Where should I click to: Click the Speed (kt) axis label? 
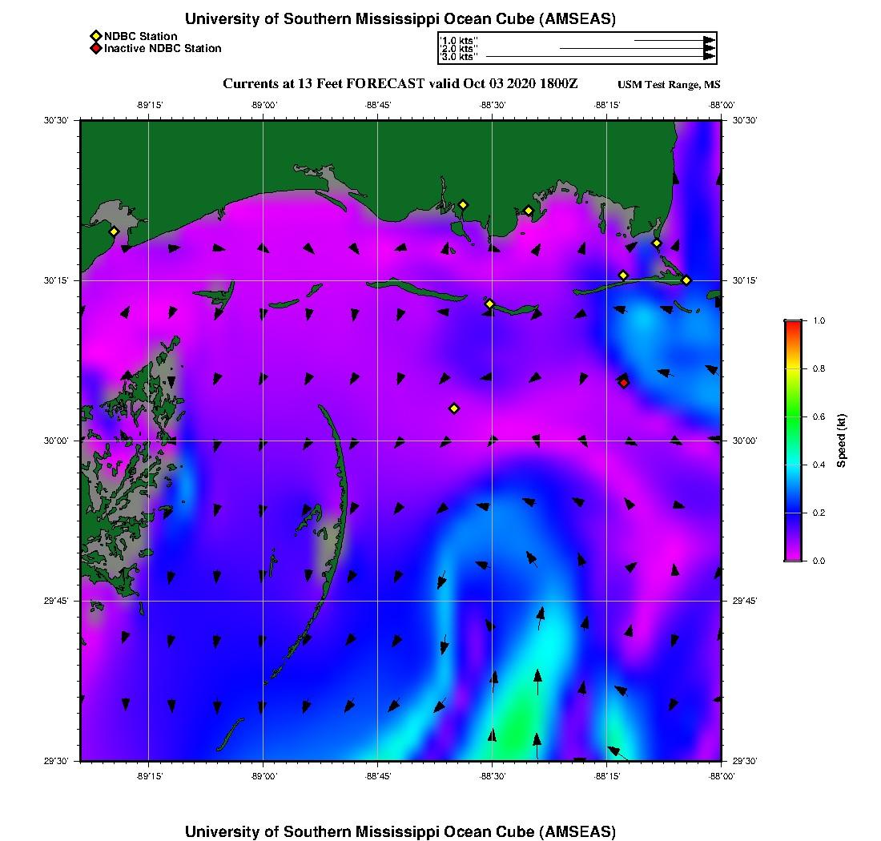(x=841, y=441)
